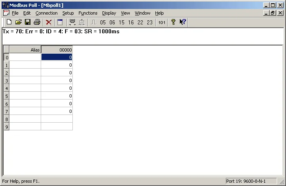This screenshot has width=286, height=186.
Task: Select the value cell in row 2
Action: point(57,73)
